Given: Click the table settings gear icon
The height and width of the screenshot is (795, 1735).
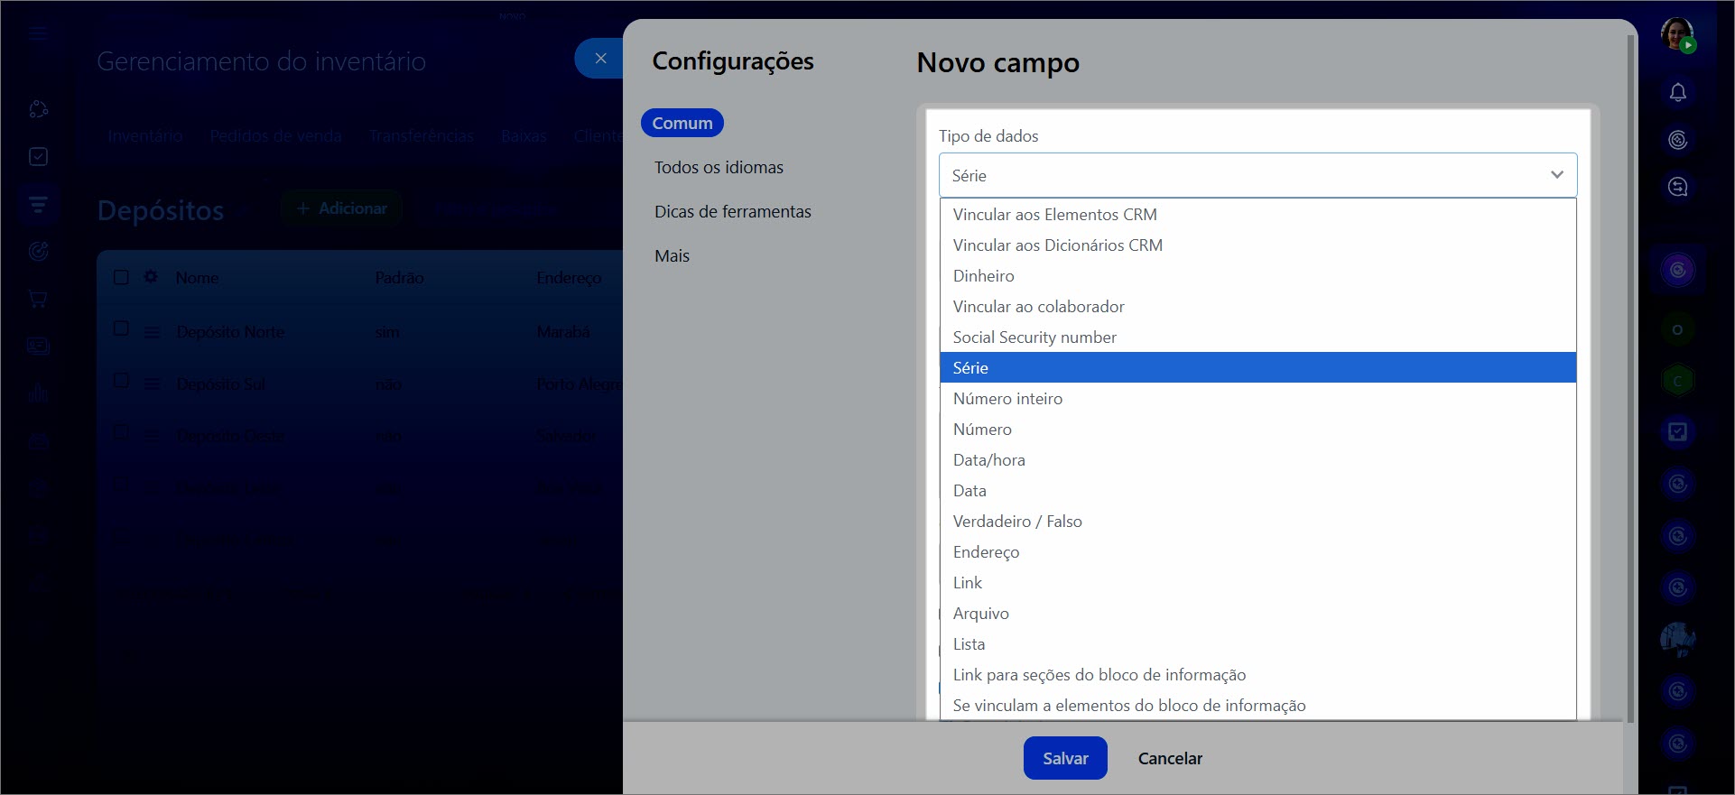Looking at the screenshot, I should tap(151, 277).
